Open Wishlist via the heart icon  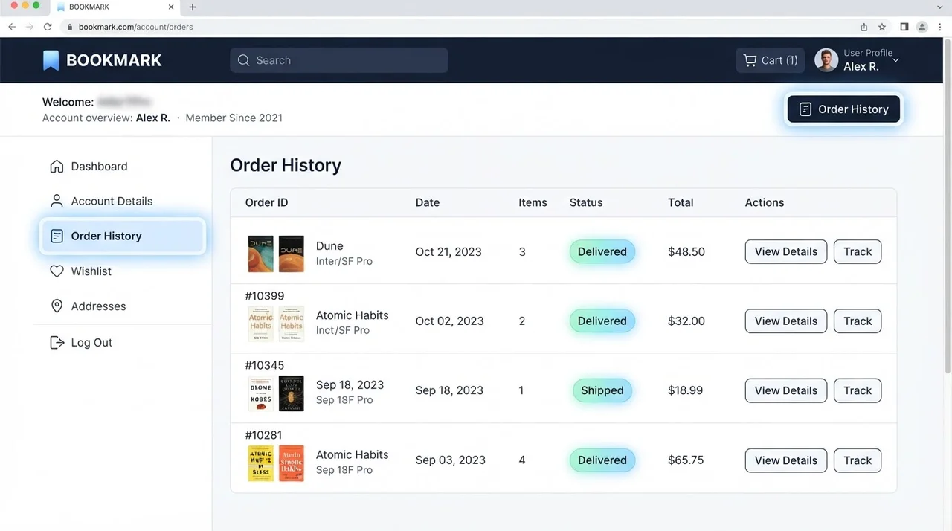[x=57, y=271]
